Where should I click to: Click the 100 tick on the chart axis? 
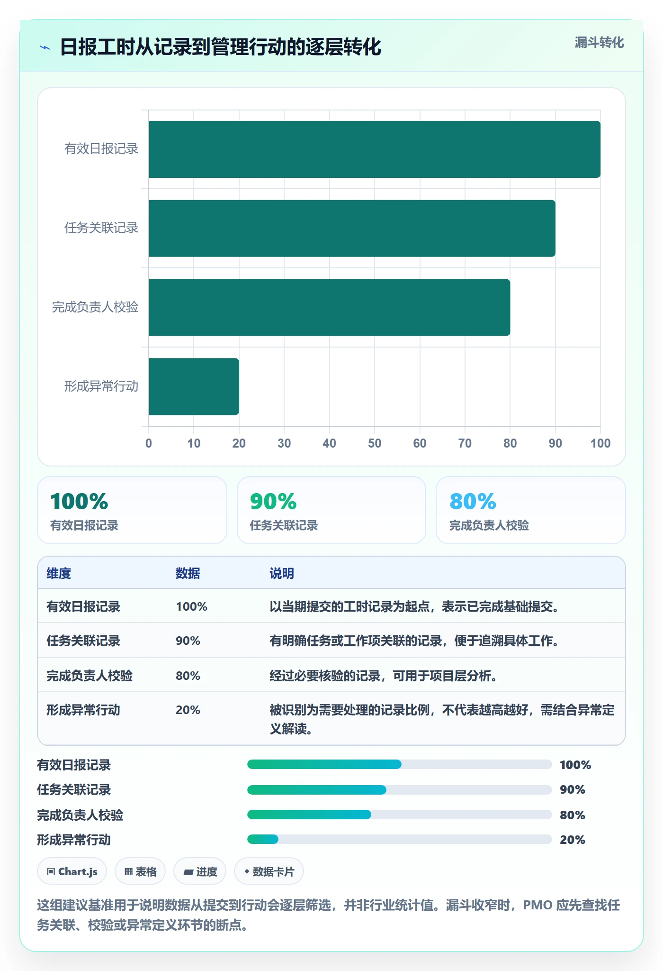point(600,443)
